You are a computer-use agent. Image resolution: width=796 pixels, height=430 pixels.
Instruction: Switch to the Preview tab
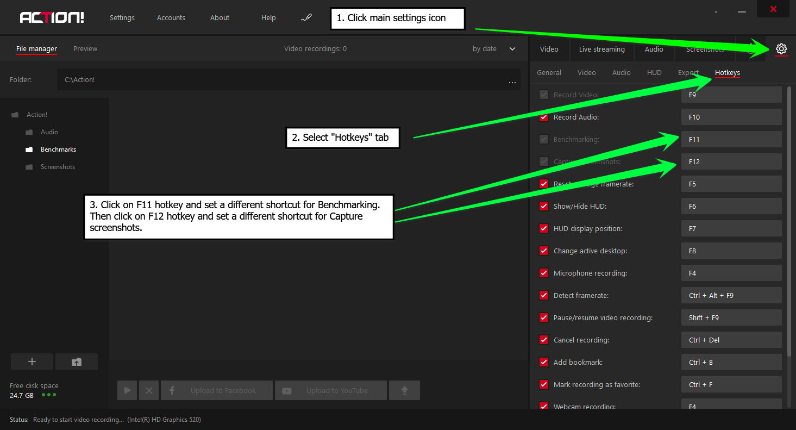85,49
